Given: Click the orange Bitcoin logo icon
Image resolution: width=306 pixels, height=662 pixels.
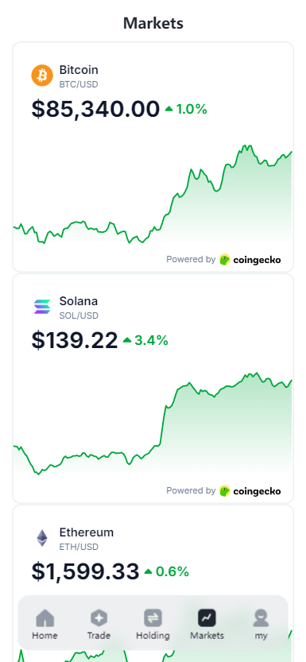Looking at the screenshot, I should coord(42,75).
